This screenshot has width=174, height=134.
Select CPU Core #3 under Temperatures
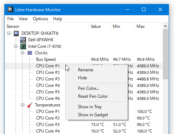[x=48, y=125]
